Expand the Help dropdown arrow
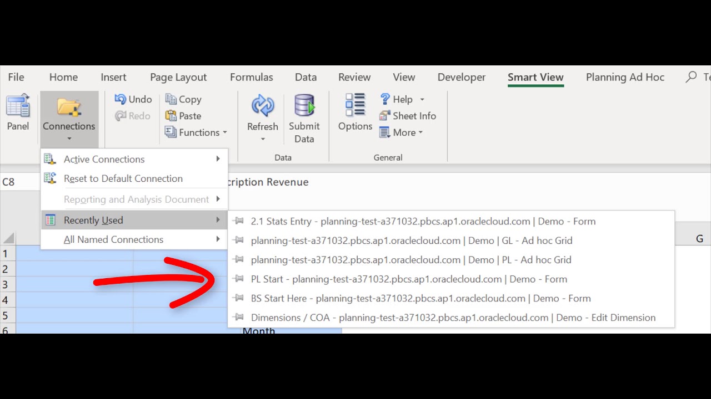The height and width of the screenshot is (399, 711). coord(422,100)
